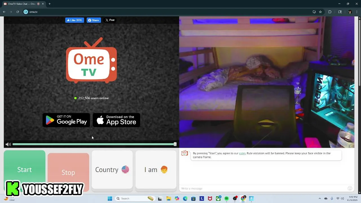Open the browser side panel icon
Image resolution: width=361 pixels, height=203 pixels.
(340, 12)
